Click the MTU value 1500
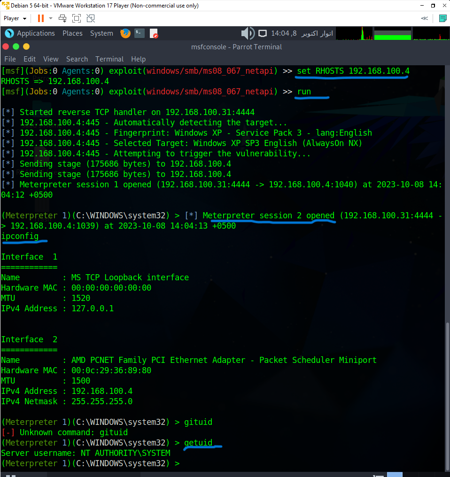450x477 pixels. 81,381
